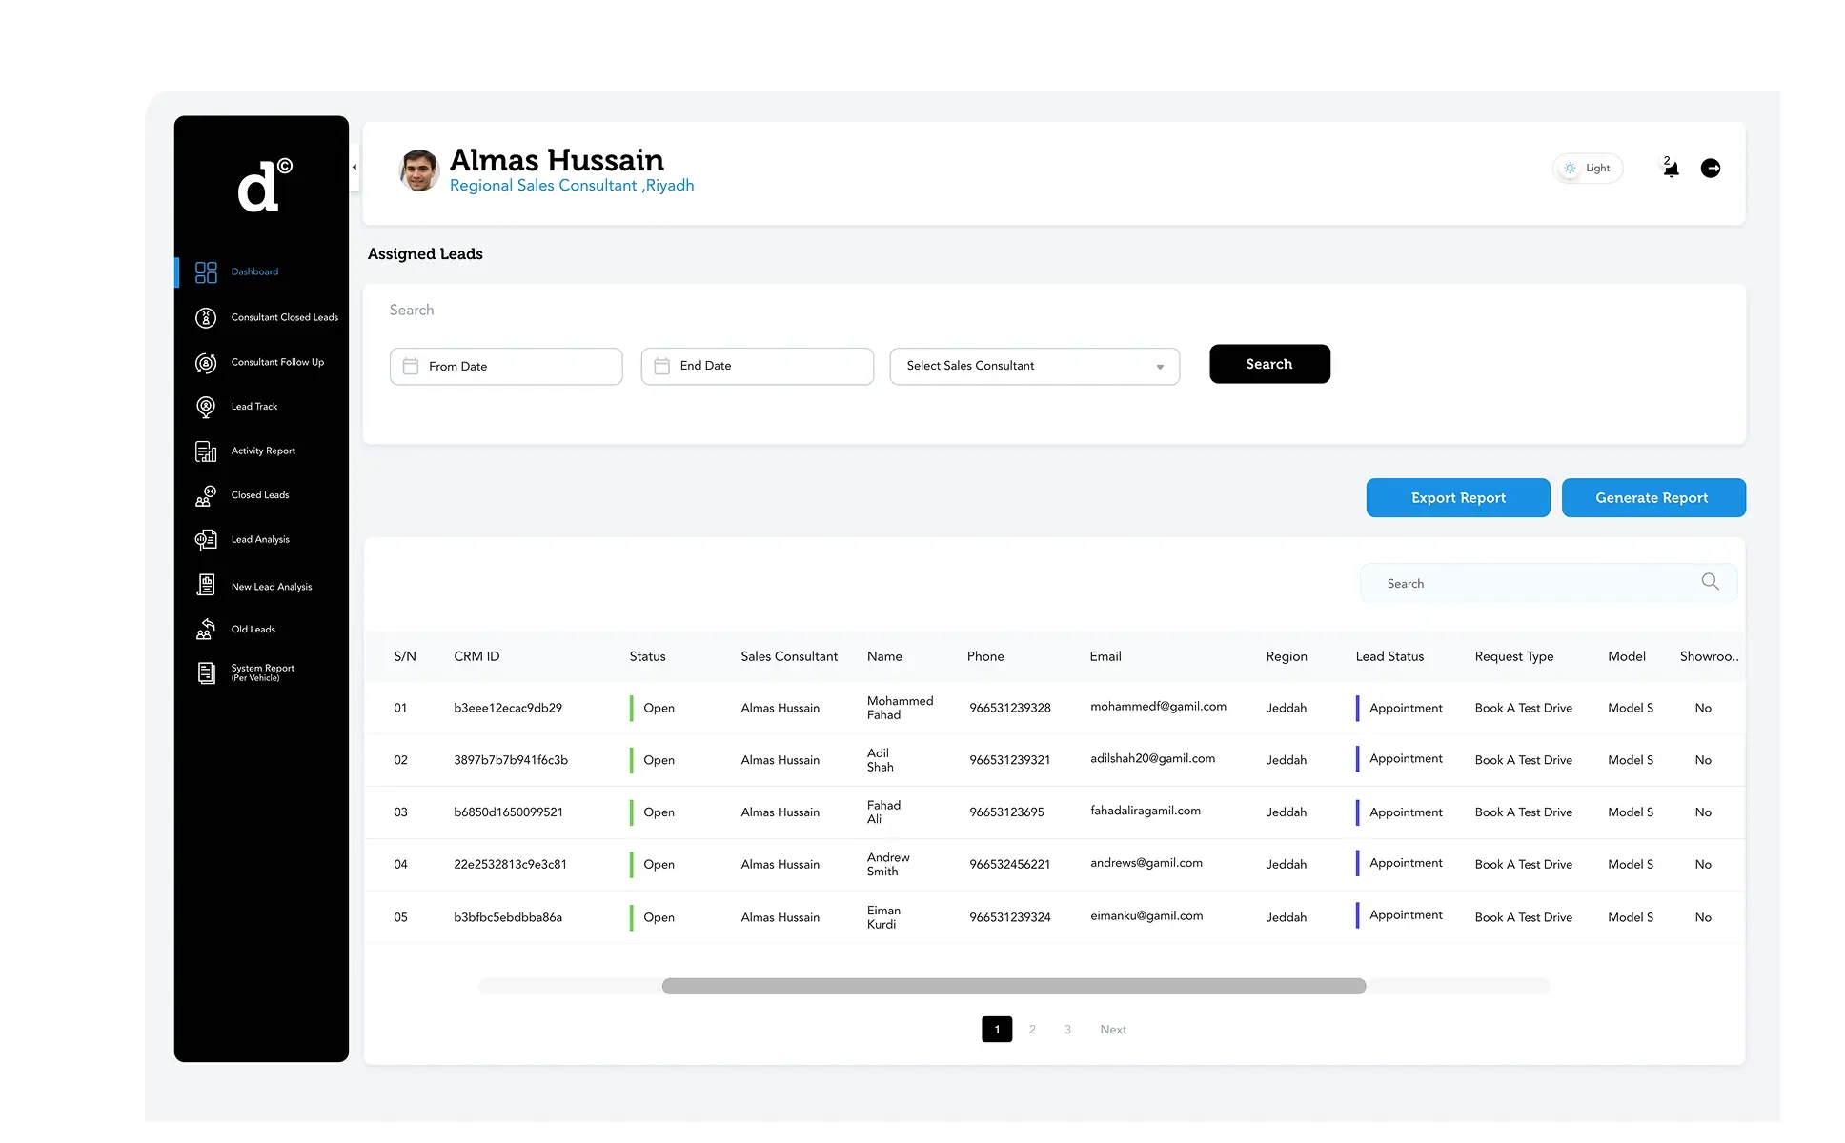The width and height of the screenshot is (1845, 1143).
Task: Select the New Lead Analysis menu item
Action: (271, 587)
